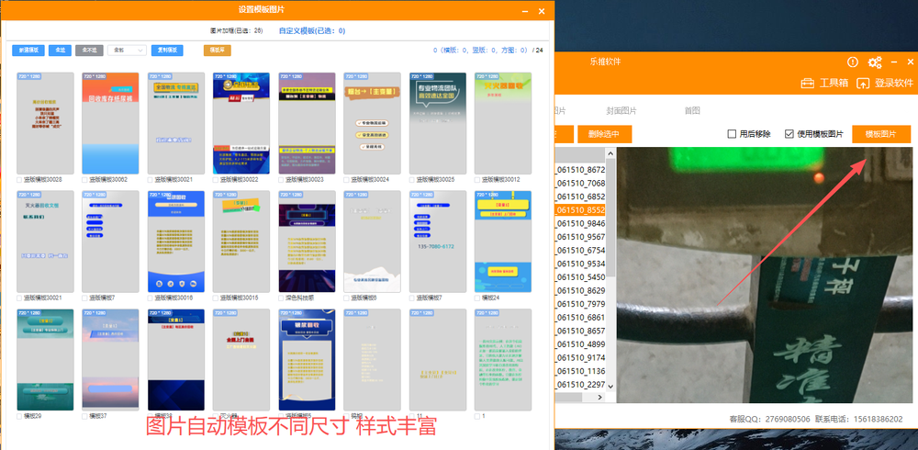Tick checkbox for 模板29
Image resolution: width=918 pixels, height=450 pixels.
click(x=19, y=416)
